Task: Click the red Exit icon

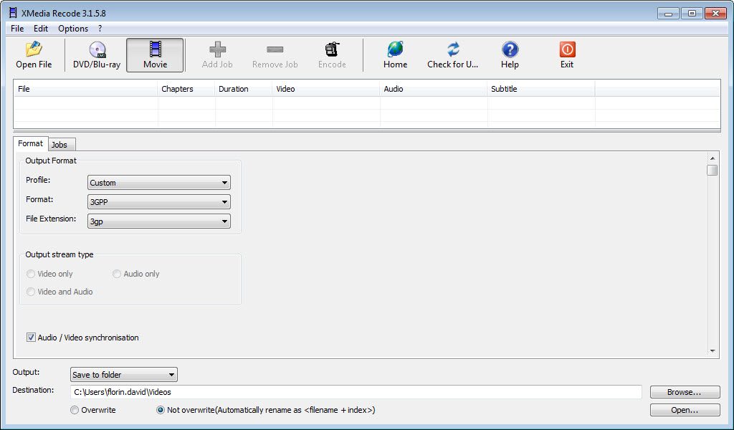Action: coord(567,49)
